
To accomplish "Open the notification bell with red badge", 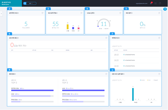I will tap(151, 3).
